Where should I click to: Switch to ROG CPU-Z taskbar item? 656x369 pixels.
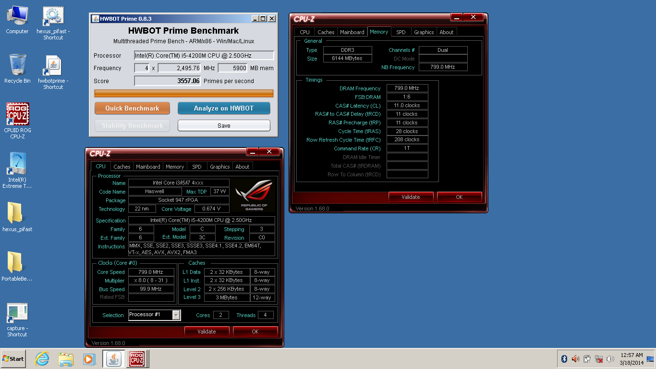coord(137,359)
